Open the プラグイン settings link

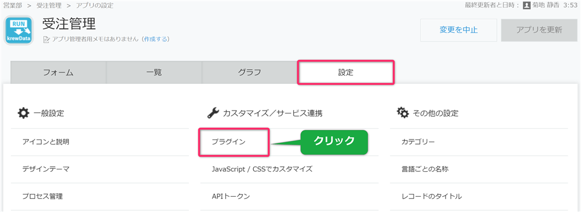(x=228, y=142)
